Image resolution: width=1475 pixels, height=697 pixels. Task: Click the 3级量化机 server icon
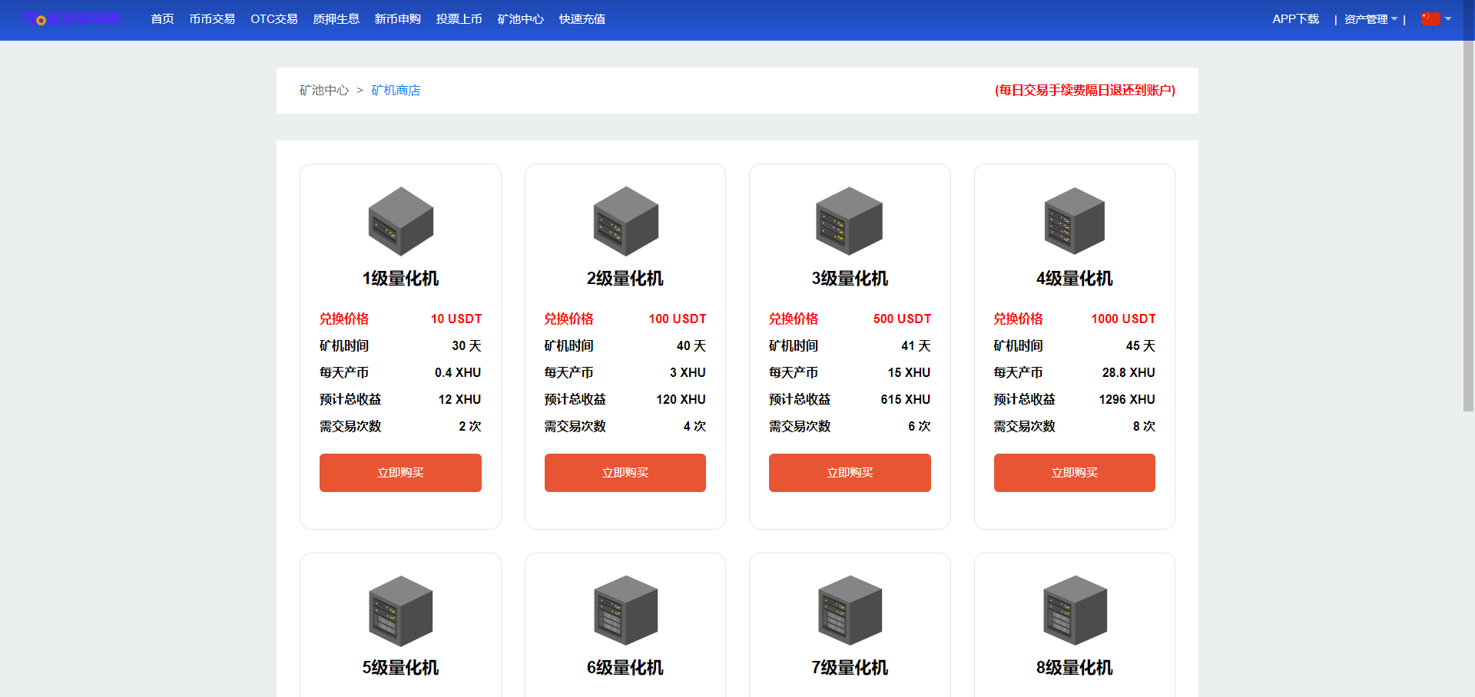[850, 221]
